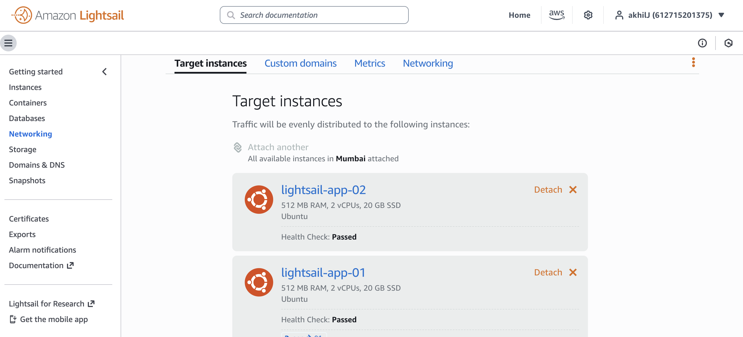Click the user account icon
The width and height of the screenshot is (743, 337).
(619, 15)
